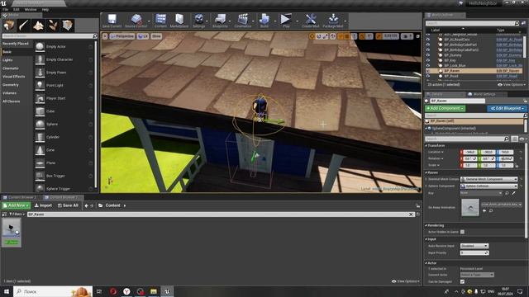Open the Perspective viewport dropdown

click(122, 36)
